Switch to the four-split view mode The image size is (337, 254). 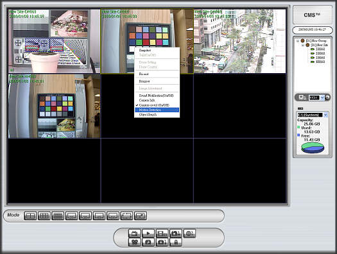30,216
